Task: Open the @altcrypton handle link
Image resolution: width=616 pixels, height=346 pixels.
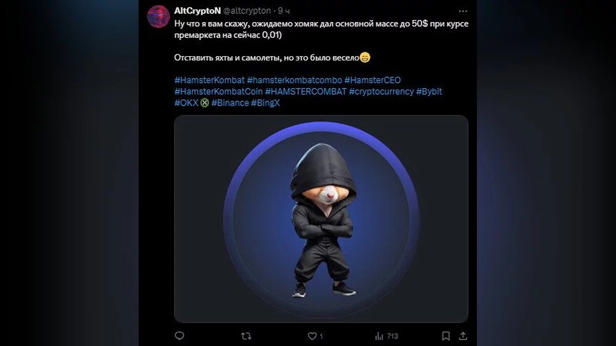Action: click(x=247, y=11)
